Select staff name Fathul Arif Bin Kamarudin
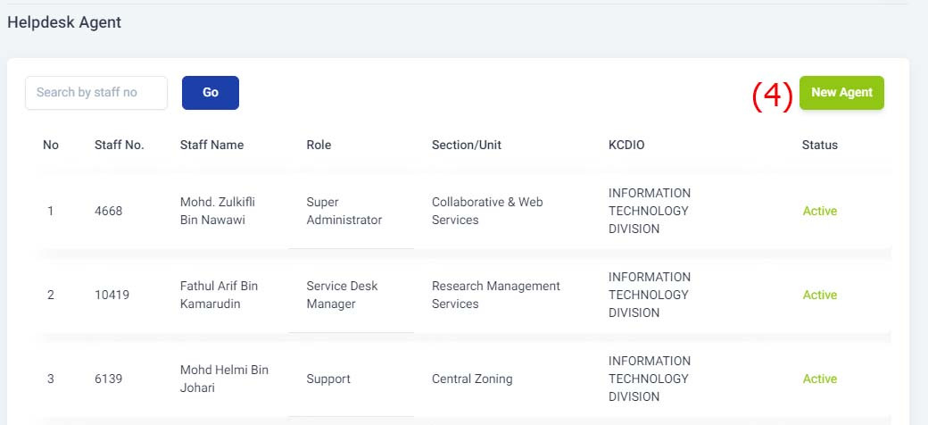Image resolution: width=928 pixels, height=425 pixels. (219, 295)
